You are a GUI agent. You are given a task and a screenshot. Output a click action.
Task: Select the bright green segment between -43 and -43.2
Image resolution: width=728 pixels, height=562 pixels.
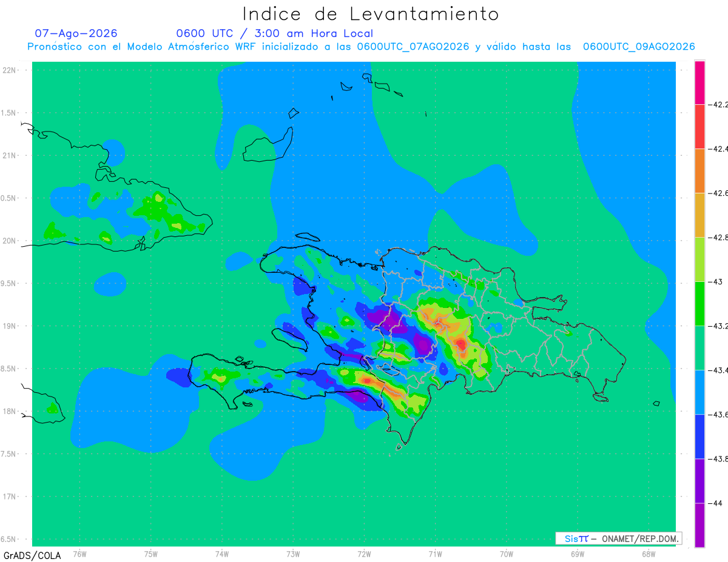(699, 304)
